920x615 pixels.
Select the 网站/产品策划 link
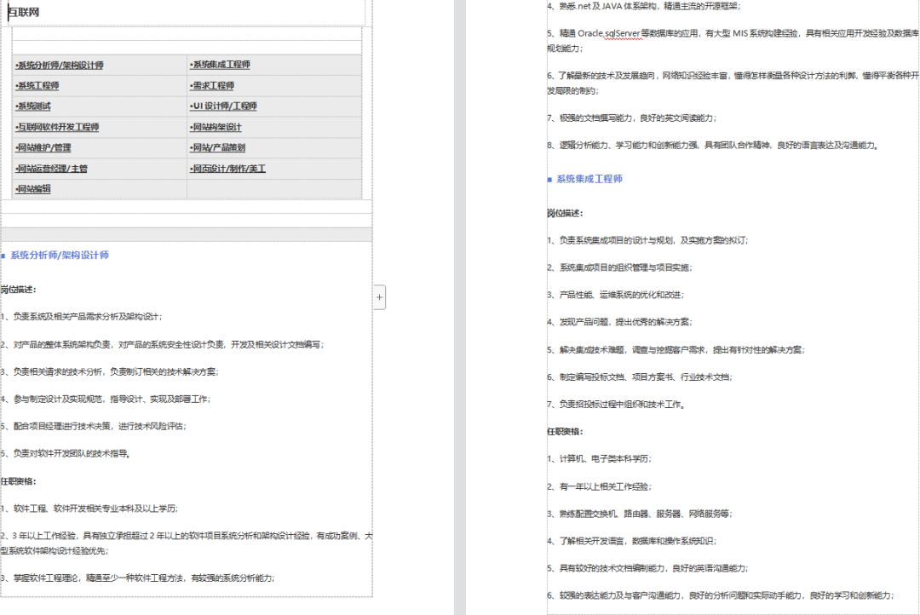(x=217, y=148)
